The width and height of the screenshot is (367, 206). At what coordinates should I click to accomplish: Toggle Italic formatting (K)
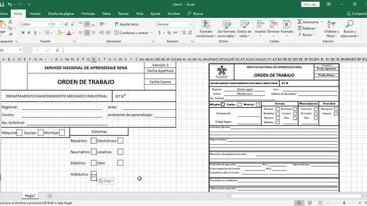29,33
